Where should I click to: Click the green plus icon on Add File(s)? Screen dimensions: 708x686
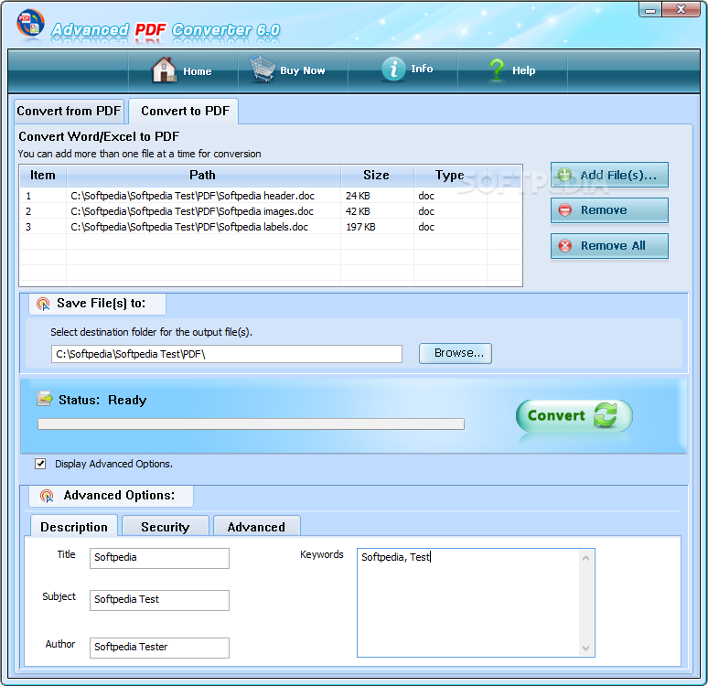pyautogui.click(x=564, y=175)
